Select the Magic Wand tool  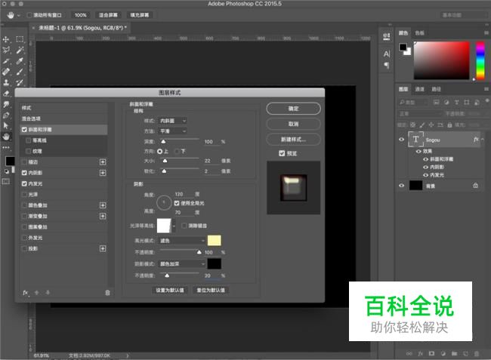(20, 50)
